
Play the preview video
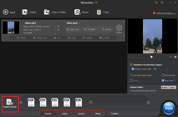click(x=152, y=57)
